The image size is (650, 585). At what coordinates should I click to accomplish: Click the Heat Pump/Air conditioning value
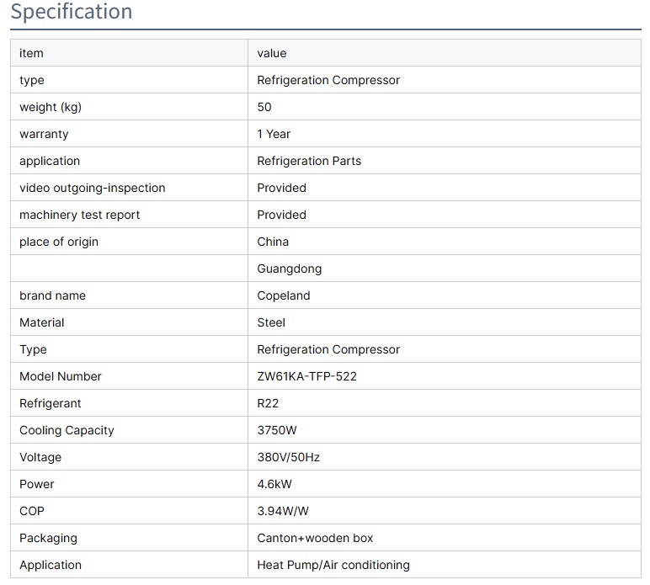coord(333,565)
